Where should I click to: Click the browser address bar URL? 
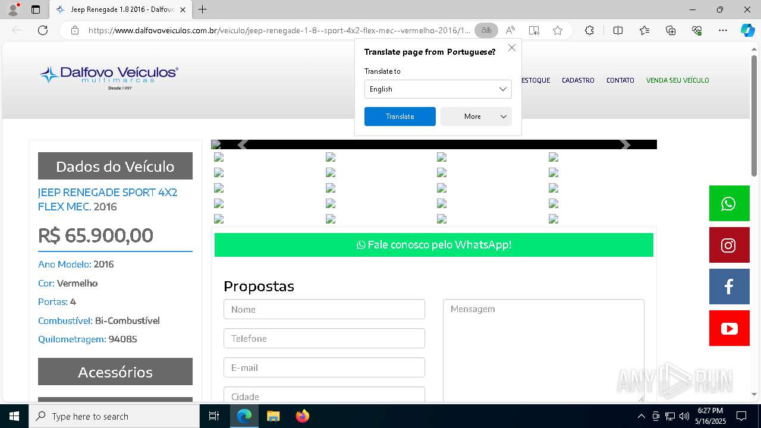coord(279,30)
